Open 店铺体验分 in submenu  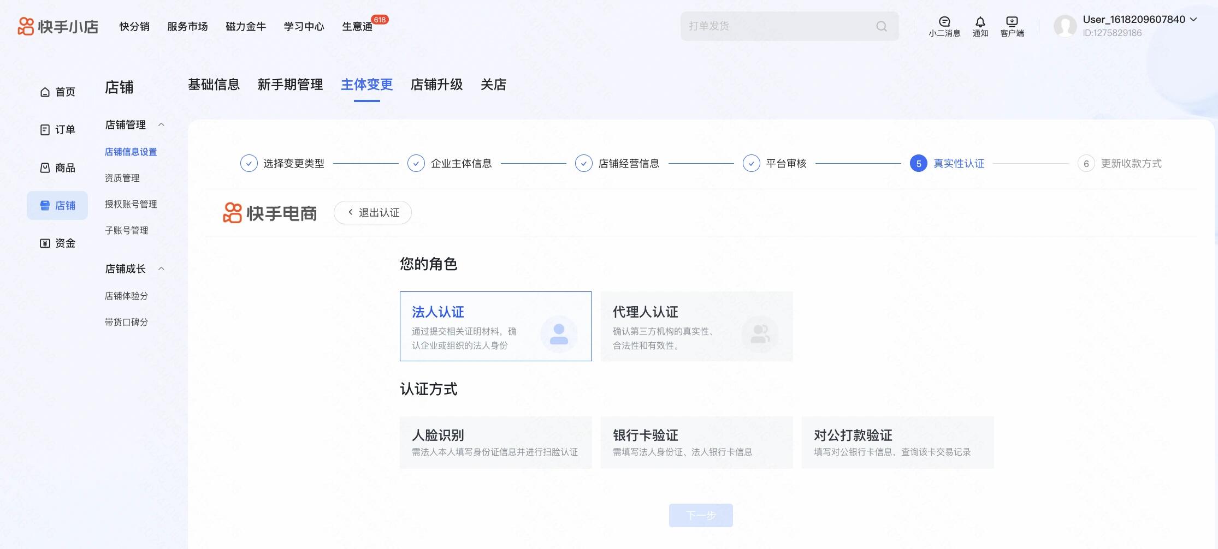click(x=127, y=296)
